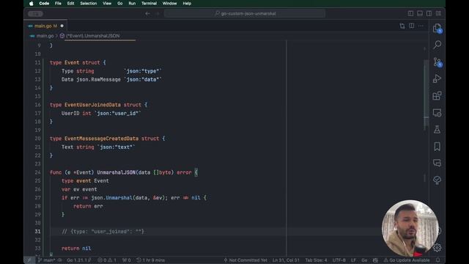Click the unsaved dot on main.go tab

pyautogui.click(x=62, y=26)
